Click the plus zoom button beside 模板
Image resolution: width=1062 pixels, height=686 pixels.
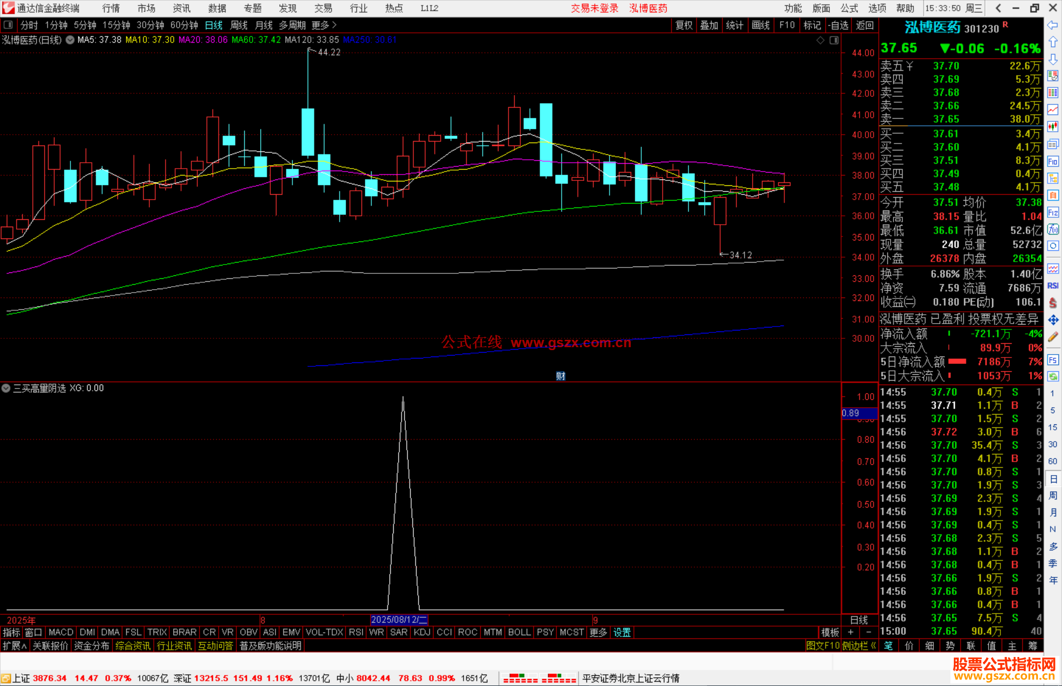click(851, 632)
